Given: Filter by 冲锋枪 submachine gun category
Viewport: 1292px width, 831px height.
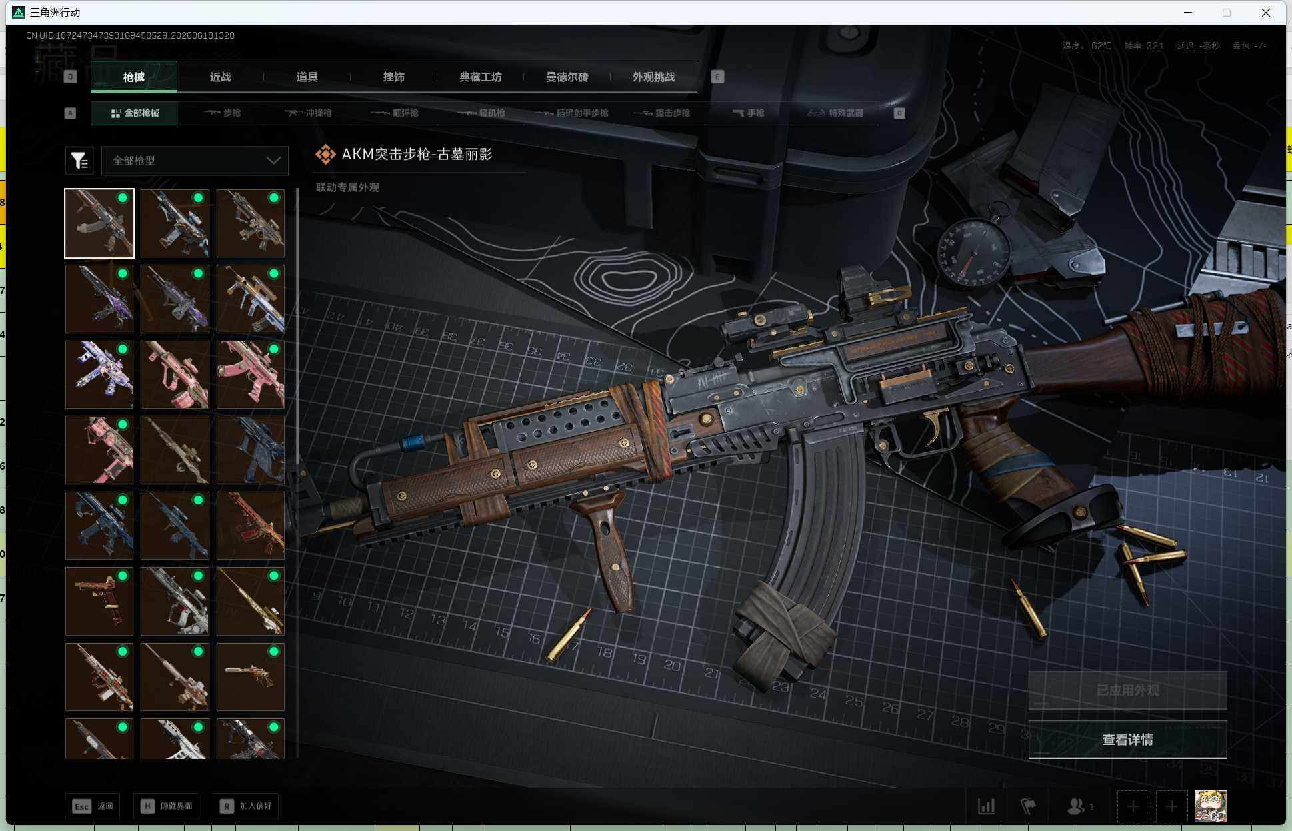Looking at the screenshot, I should [x=308, y=113].
